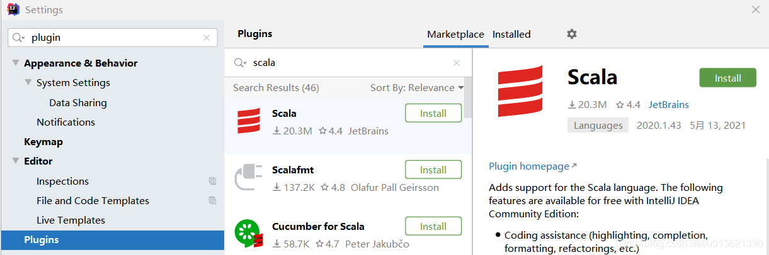Select Keymap in the settings tree
Viewport: 769px width, 255px height.
pyautogui.click(x=43, y=142)
